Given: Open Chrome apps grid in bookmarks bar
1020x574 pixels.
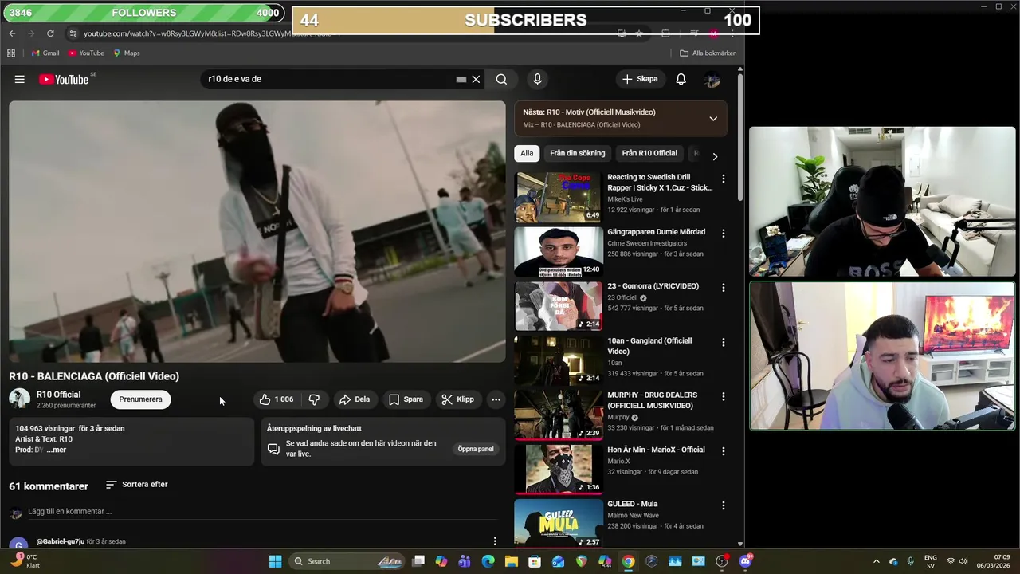Looking at the screenshot, I should (x=11, y=53).
